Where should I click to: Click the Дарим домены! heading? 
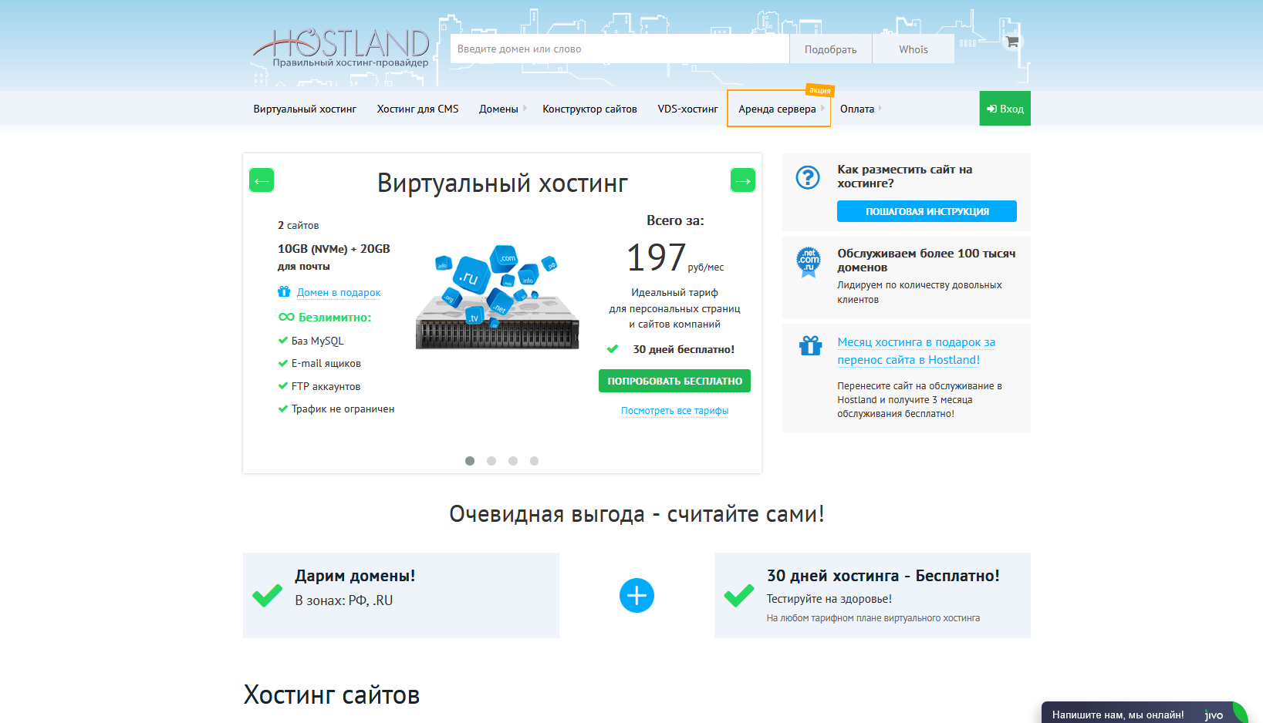355,576
